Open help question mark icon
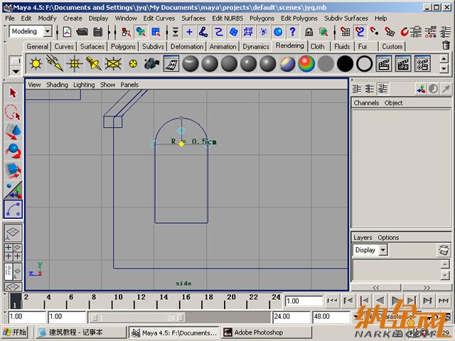455x341 pixels. coord(292,31)
